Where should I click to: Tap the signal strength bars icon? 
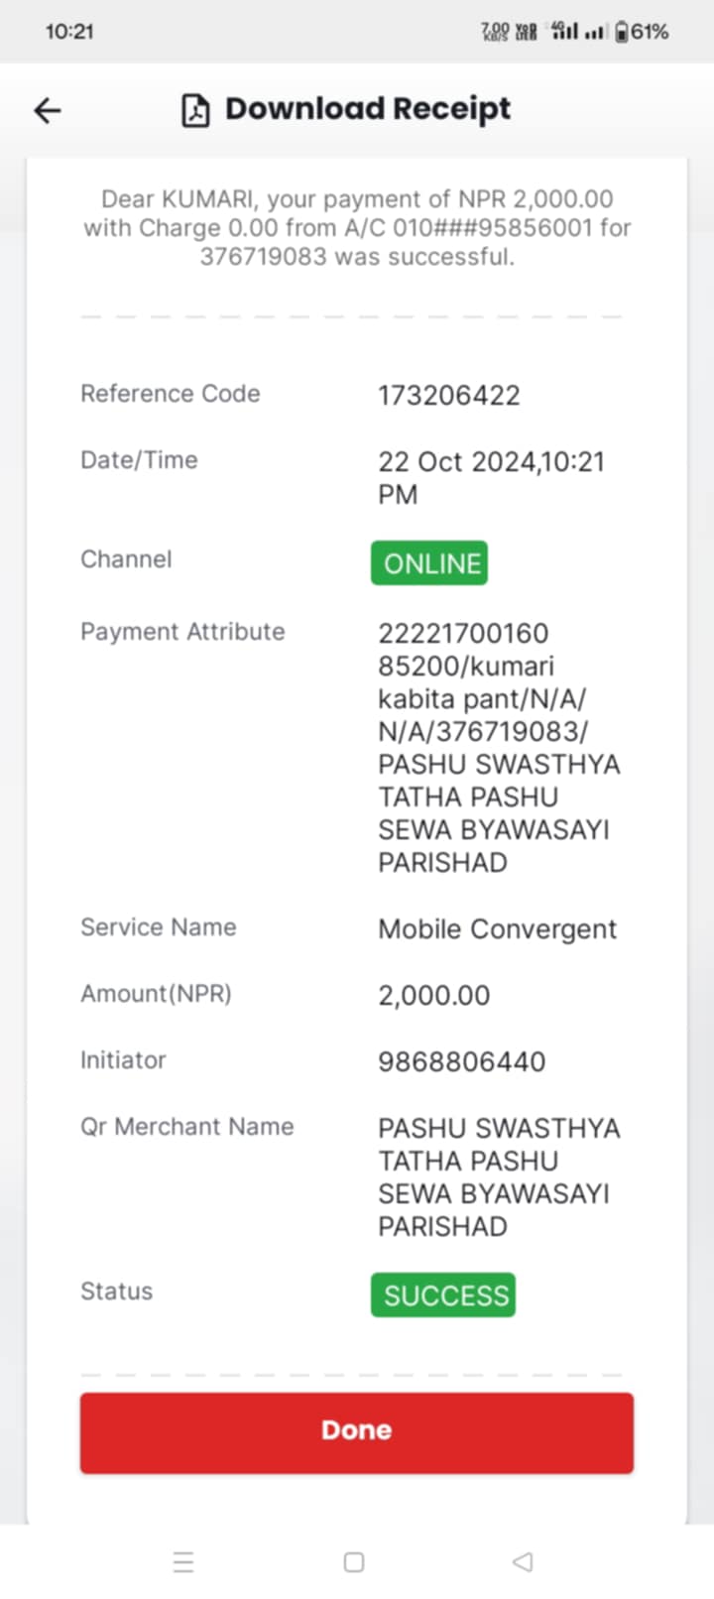(x=595, y=32)
